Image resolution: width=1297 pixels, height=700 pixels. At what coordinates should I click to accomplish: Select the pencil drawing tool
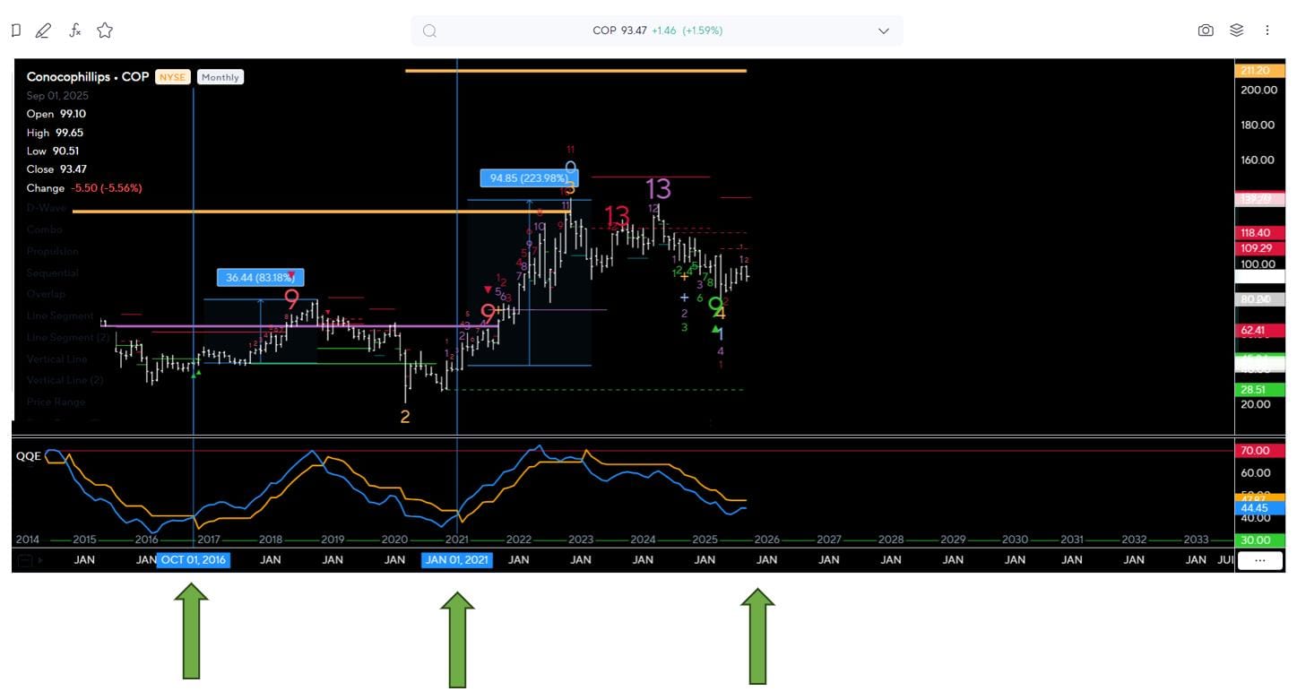click(x=43, y=30)
